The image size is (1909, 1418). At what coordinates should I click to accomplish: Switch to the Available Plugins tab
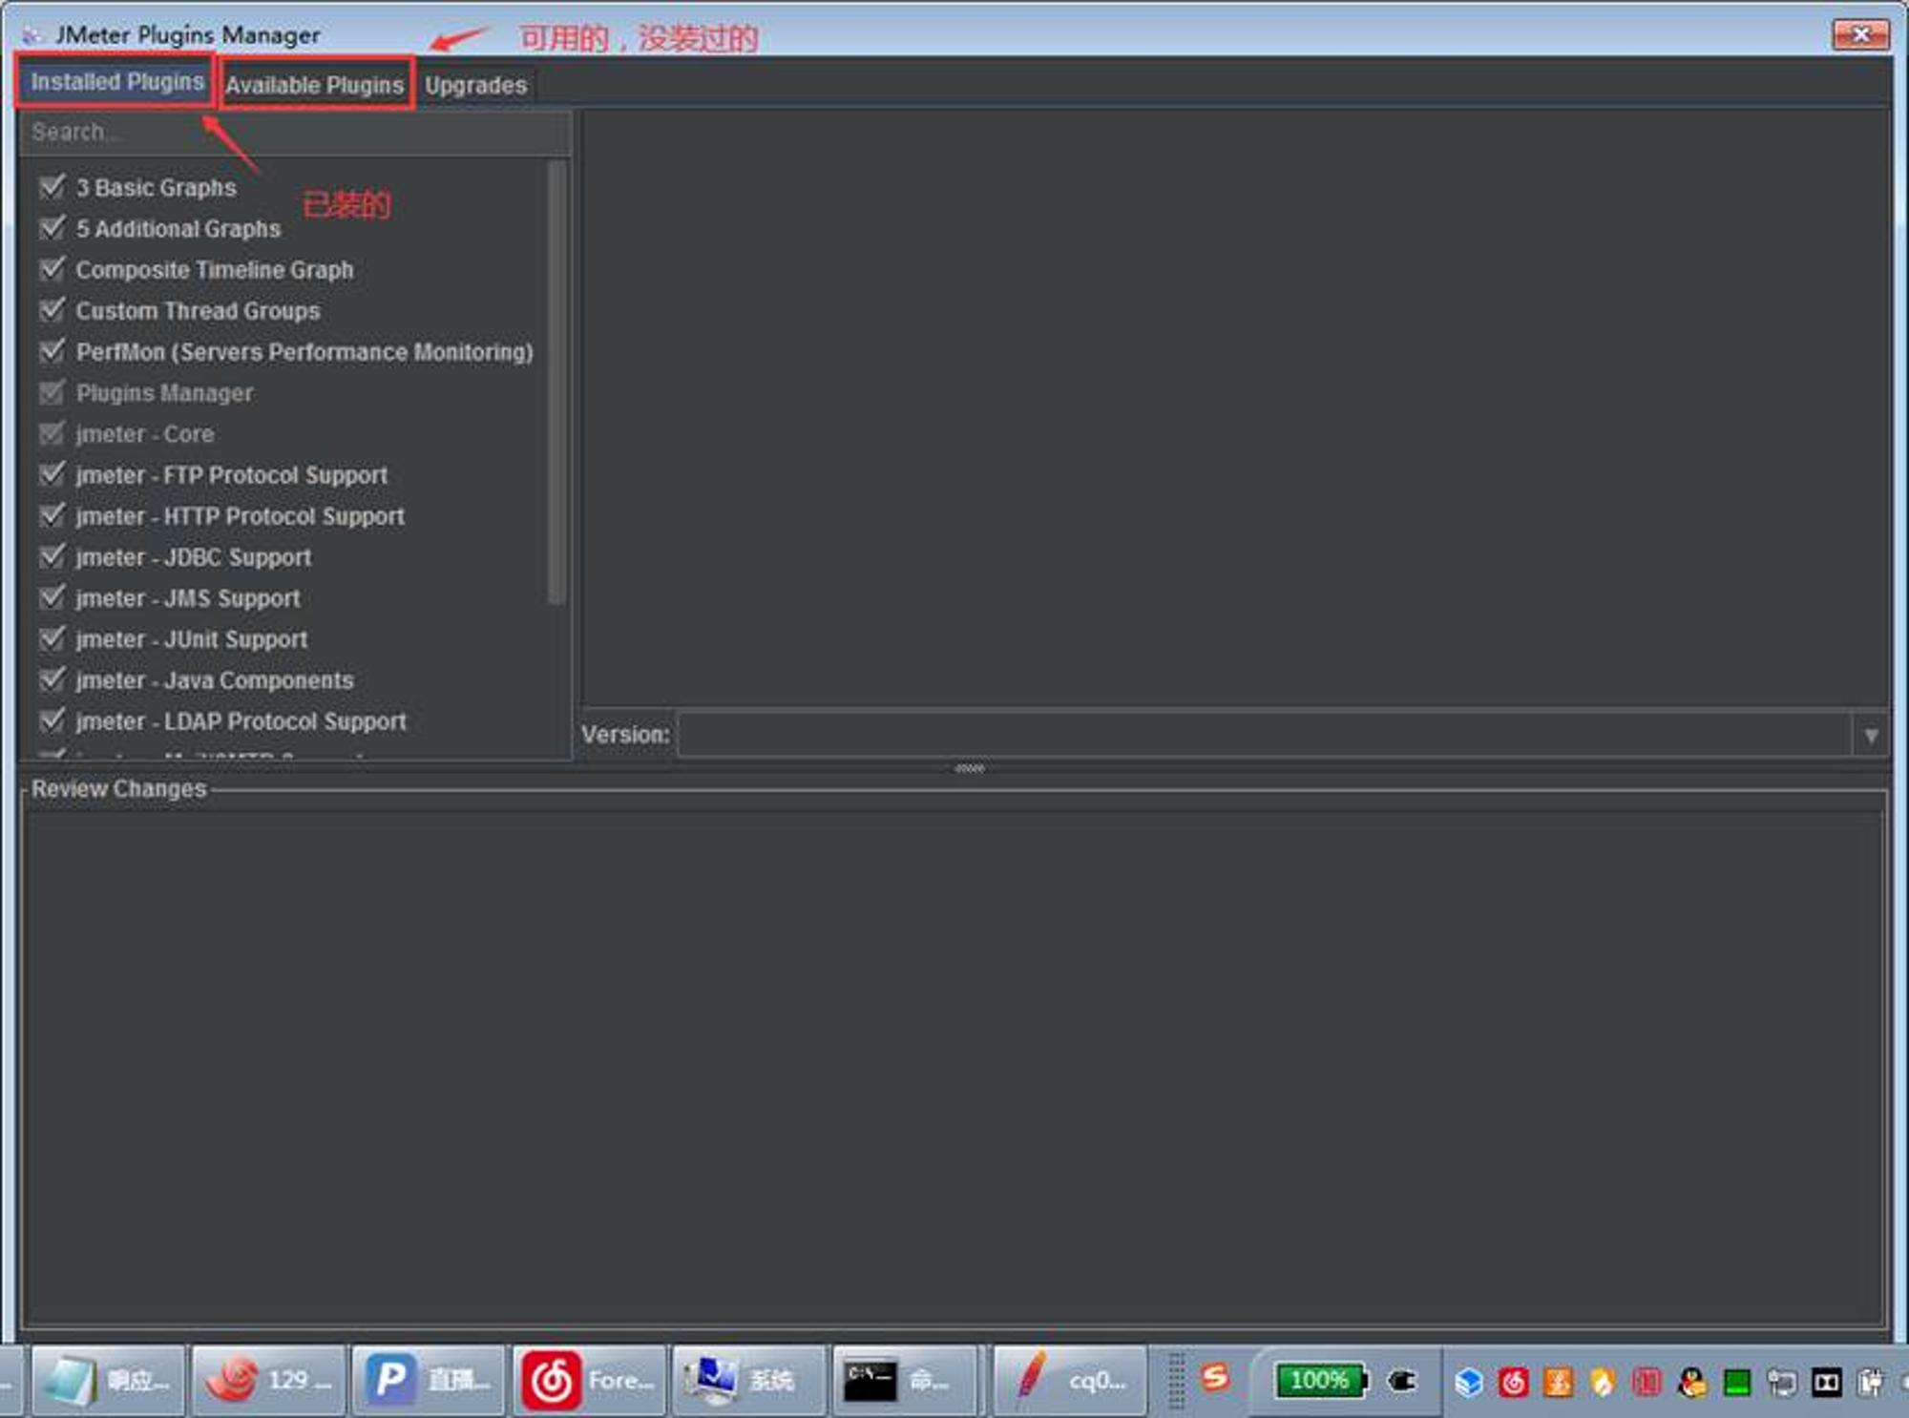click(x=315, y=85)
